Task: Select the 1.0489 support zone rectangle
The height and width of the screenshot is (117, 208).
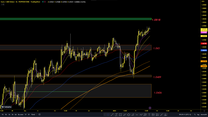Action: pos(76,76)
